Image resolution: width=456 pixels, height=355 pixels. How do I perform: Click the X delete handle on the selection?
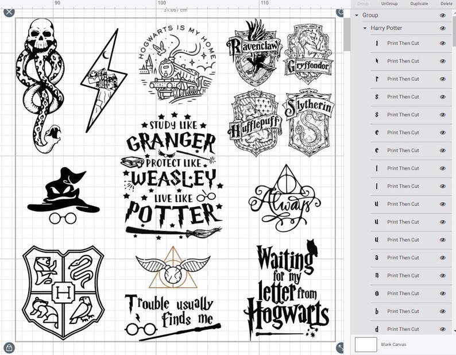pyautogui.click(x=9, y=12)
